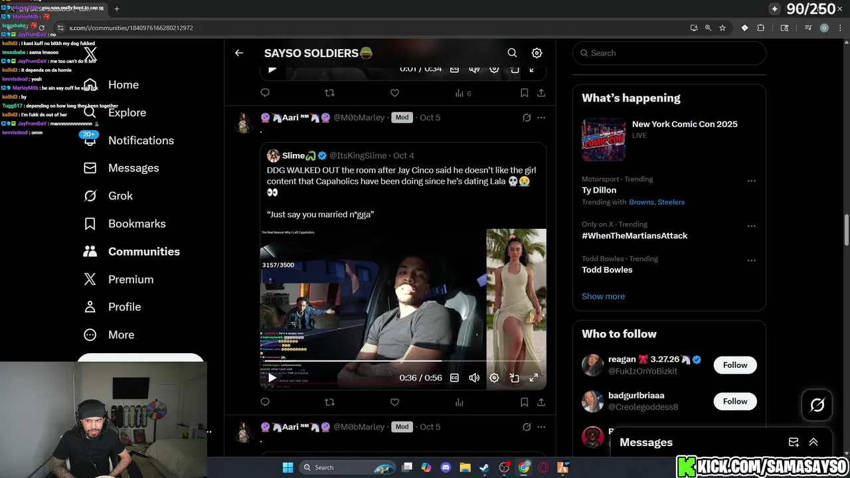Image resolution: width=850 pixels, height=478 pixels.
Task: Click the page vertical scrollbar thumb
Action: [846, 230]
